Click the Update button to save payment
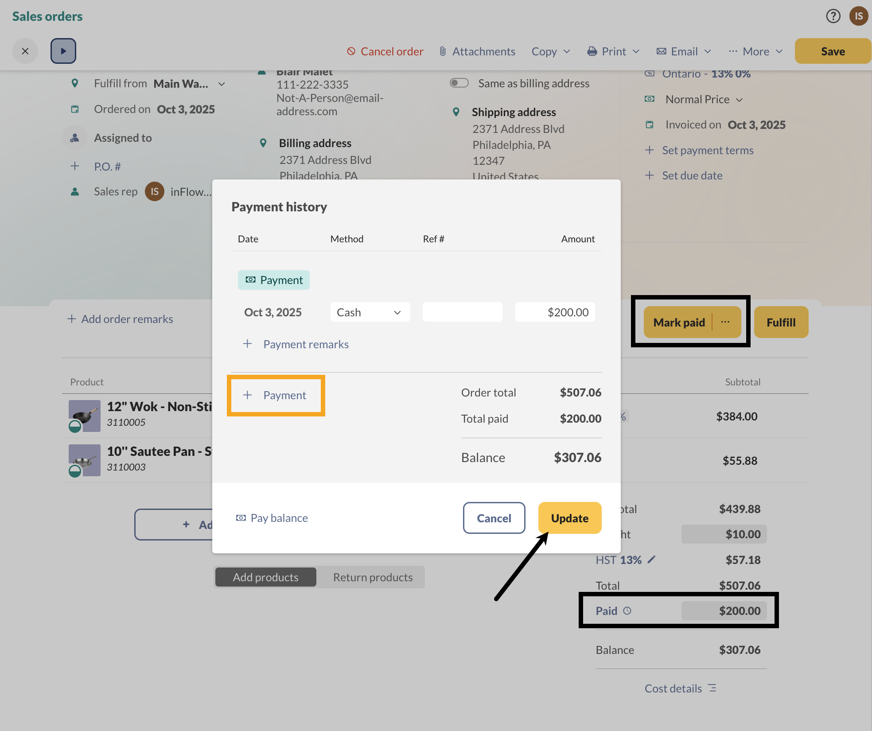Screen dimensions: 872x731 pos(569,518)
